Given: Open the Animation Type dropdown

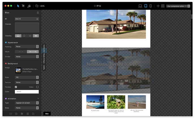Looking at the screenshot, I should (27, 103).
